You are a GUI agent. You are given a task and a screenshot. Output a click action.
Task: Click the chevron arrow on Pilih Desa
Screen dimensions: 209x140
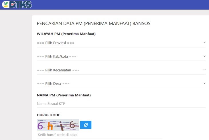pyautogui.click(x=204, y=83)
